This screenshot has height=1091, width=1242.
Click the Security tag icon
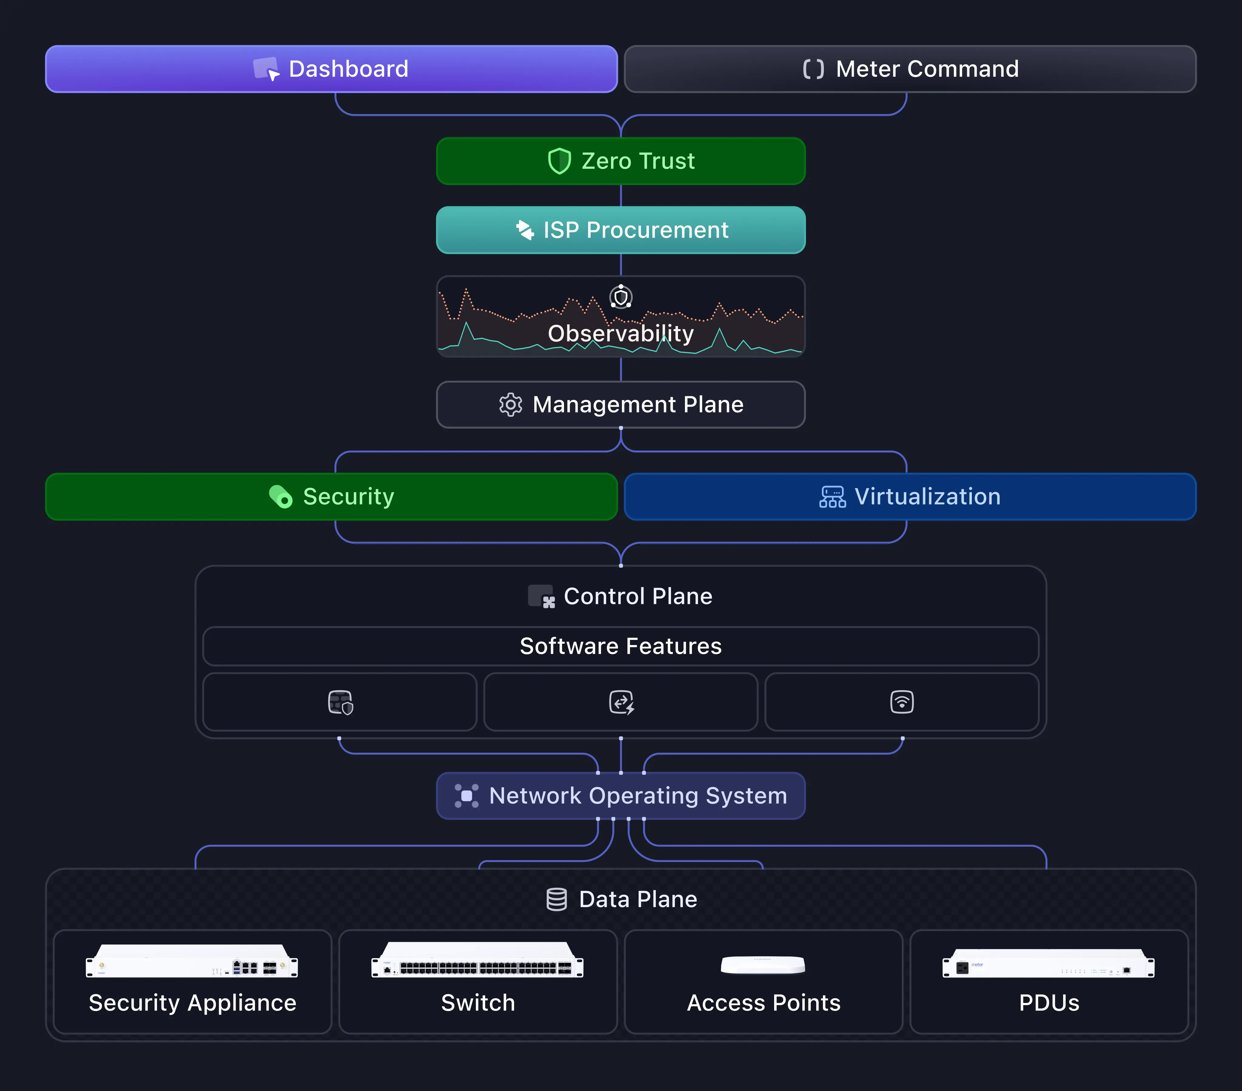281,496
